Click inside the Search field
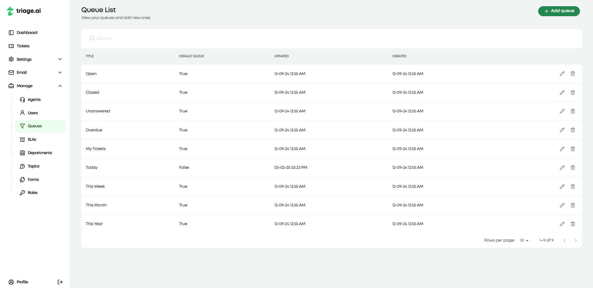The height and width of the screenshot is (288, 593). (135, 38)
